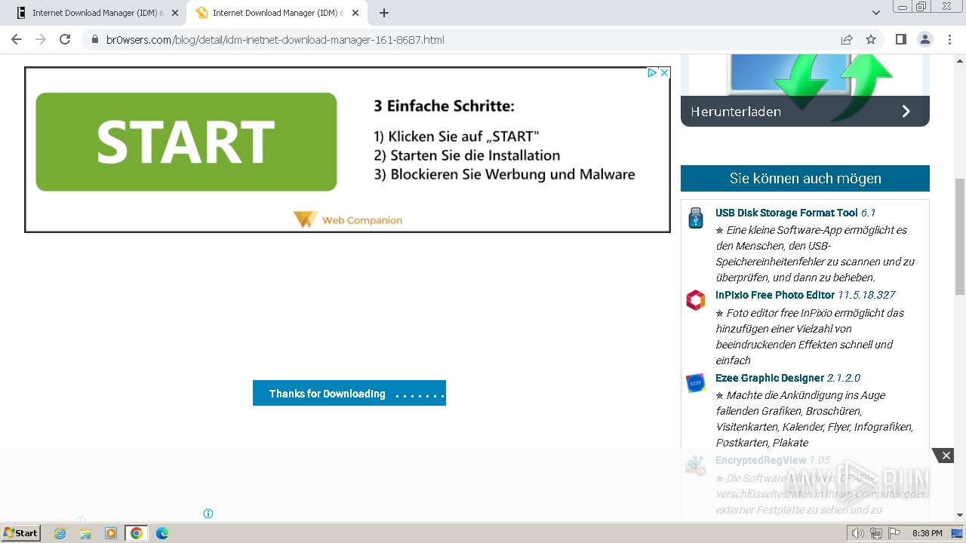Click the green START ad button
The image size is (966, 543).
[x=186, y=142]
